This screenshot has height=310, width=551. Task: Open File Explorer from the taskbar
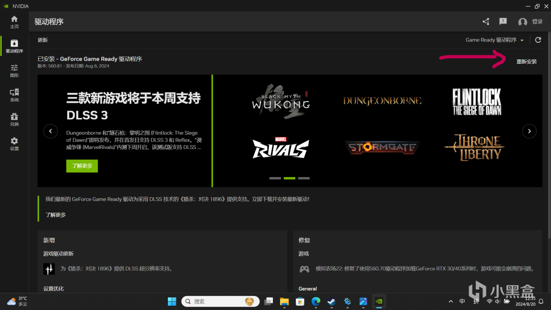pyautogui.click(x=284, y=301)
